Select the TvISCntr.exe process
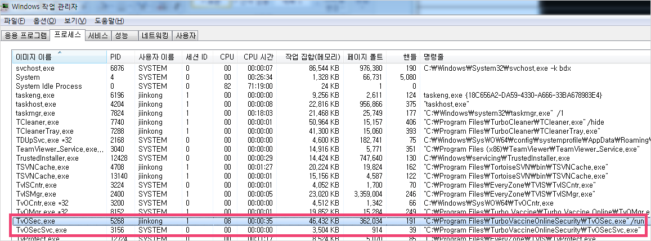The image size is (651, 241). click(x=331, y=185)
